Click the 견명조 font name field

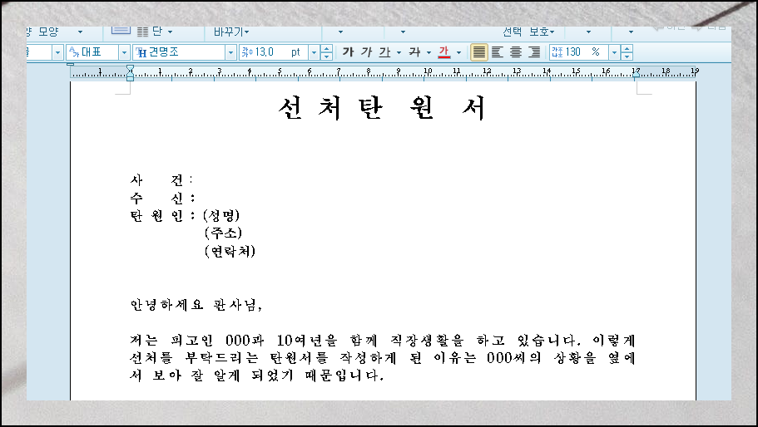click(x=179, y=52)
